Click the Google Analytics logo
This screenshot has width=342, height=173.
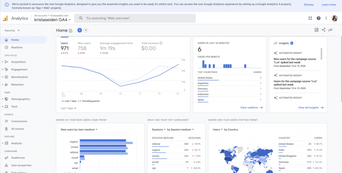(5, 18)
